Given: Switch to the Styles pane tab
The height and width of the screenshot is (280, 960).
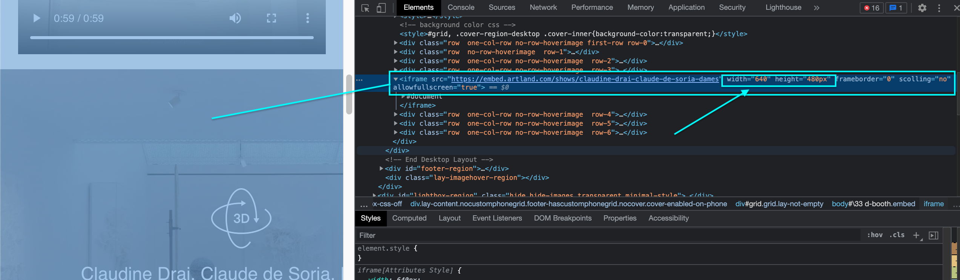Looking at the screenshot, I should click(371, 218).
